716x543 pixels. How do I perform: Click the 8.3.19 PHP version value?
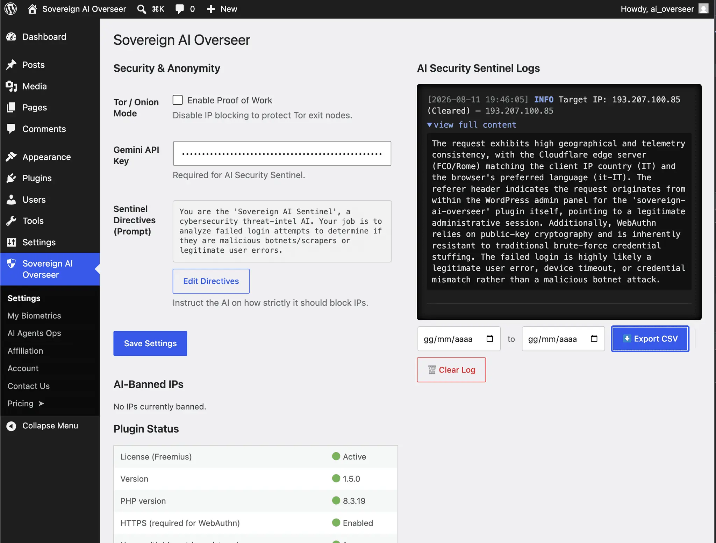(354, 501)
